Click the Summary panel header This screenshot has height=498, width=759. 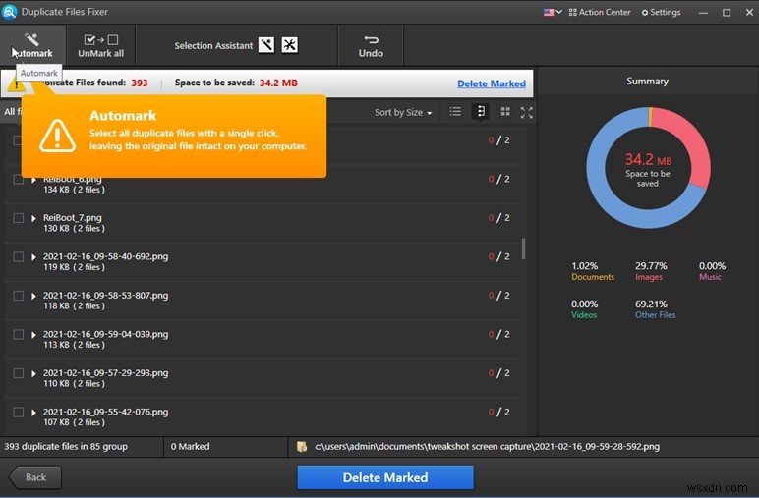point(647,82)
